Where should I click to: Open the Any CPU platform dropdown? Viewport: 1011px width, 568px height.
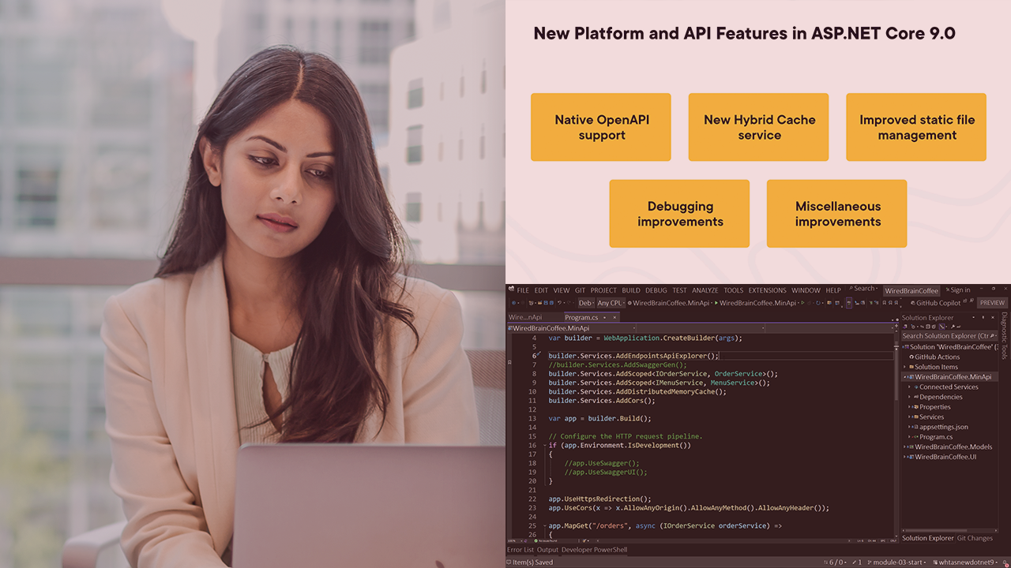click(x=611, y=303)
